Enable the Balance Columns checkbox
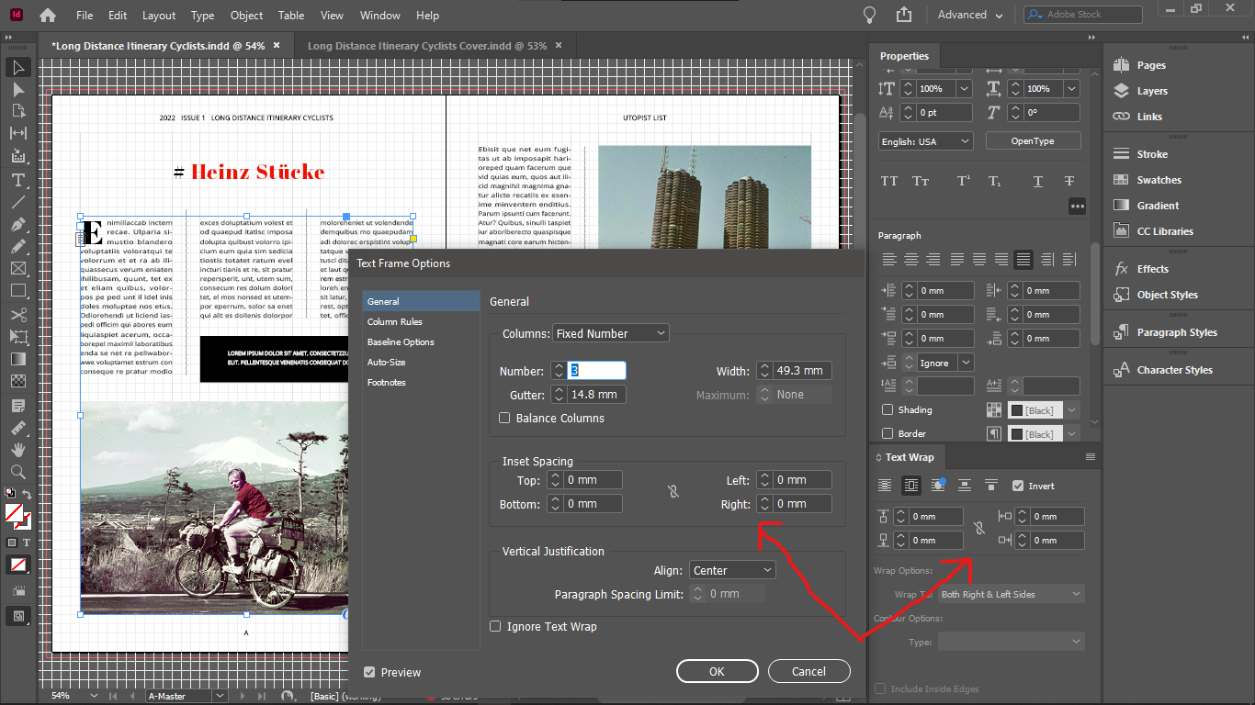 504,417
